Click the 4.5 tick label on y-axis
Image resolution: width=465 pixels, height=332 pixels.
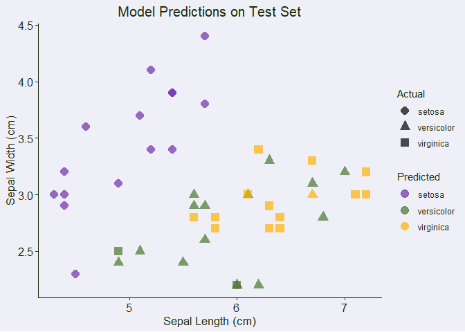(26, 26)
